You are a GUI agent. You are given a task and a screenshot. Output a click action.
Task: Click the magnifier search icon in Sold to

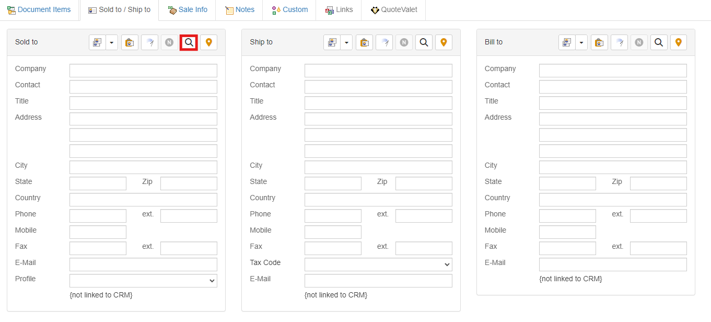(x=189, y=42)
